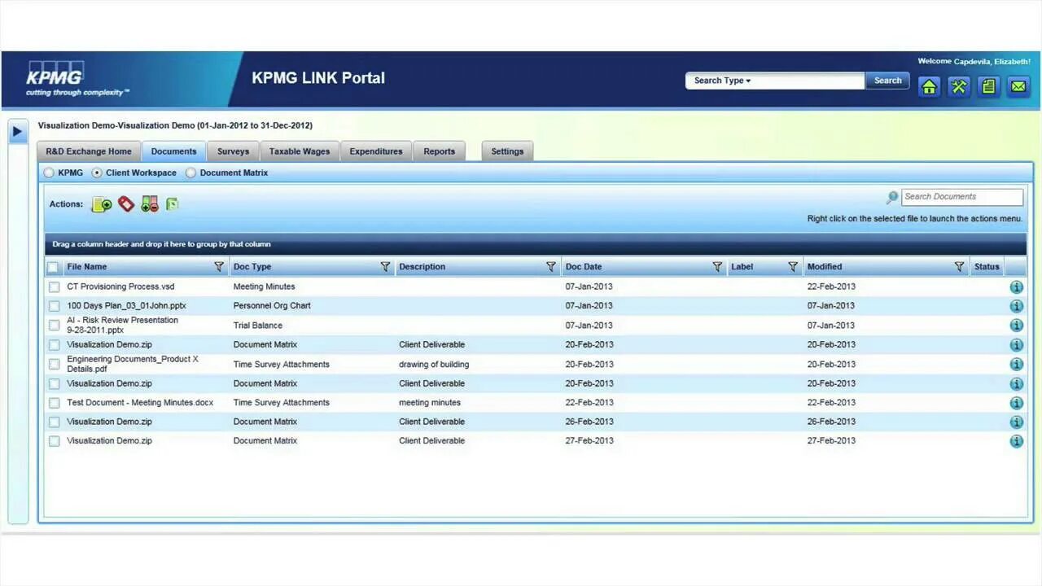Image resolution: width=1042 pixels, height=586 pixels.
Task: Select the Document Matrix radio button
Action: [190, 173]
